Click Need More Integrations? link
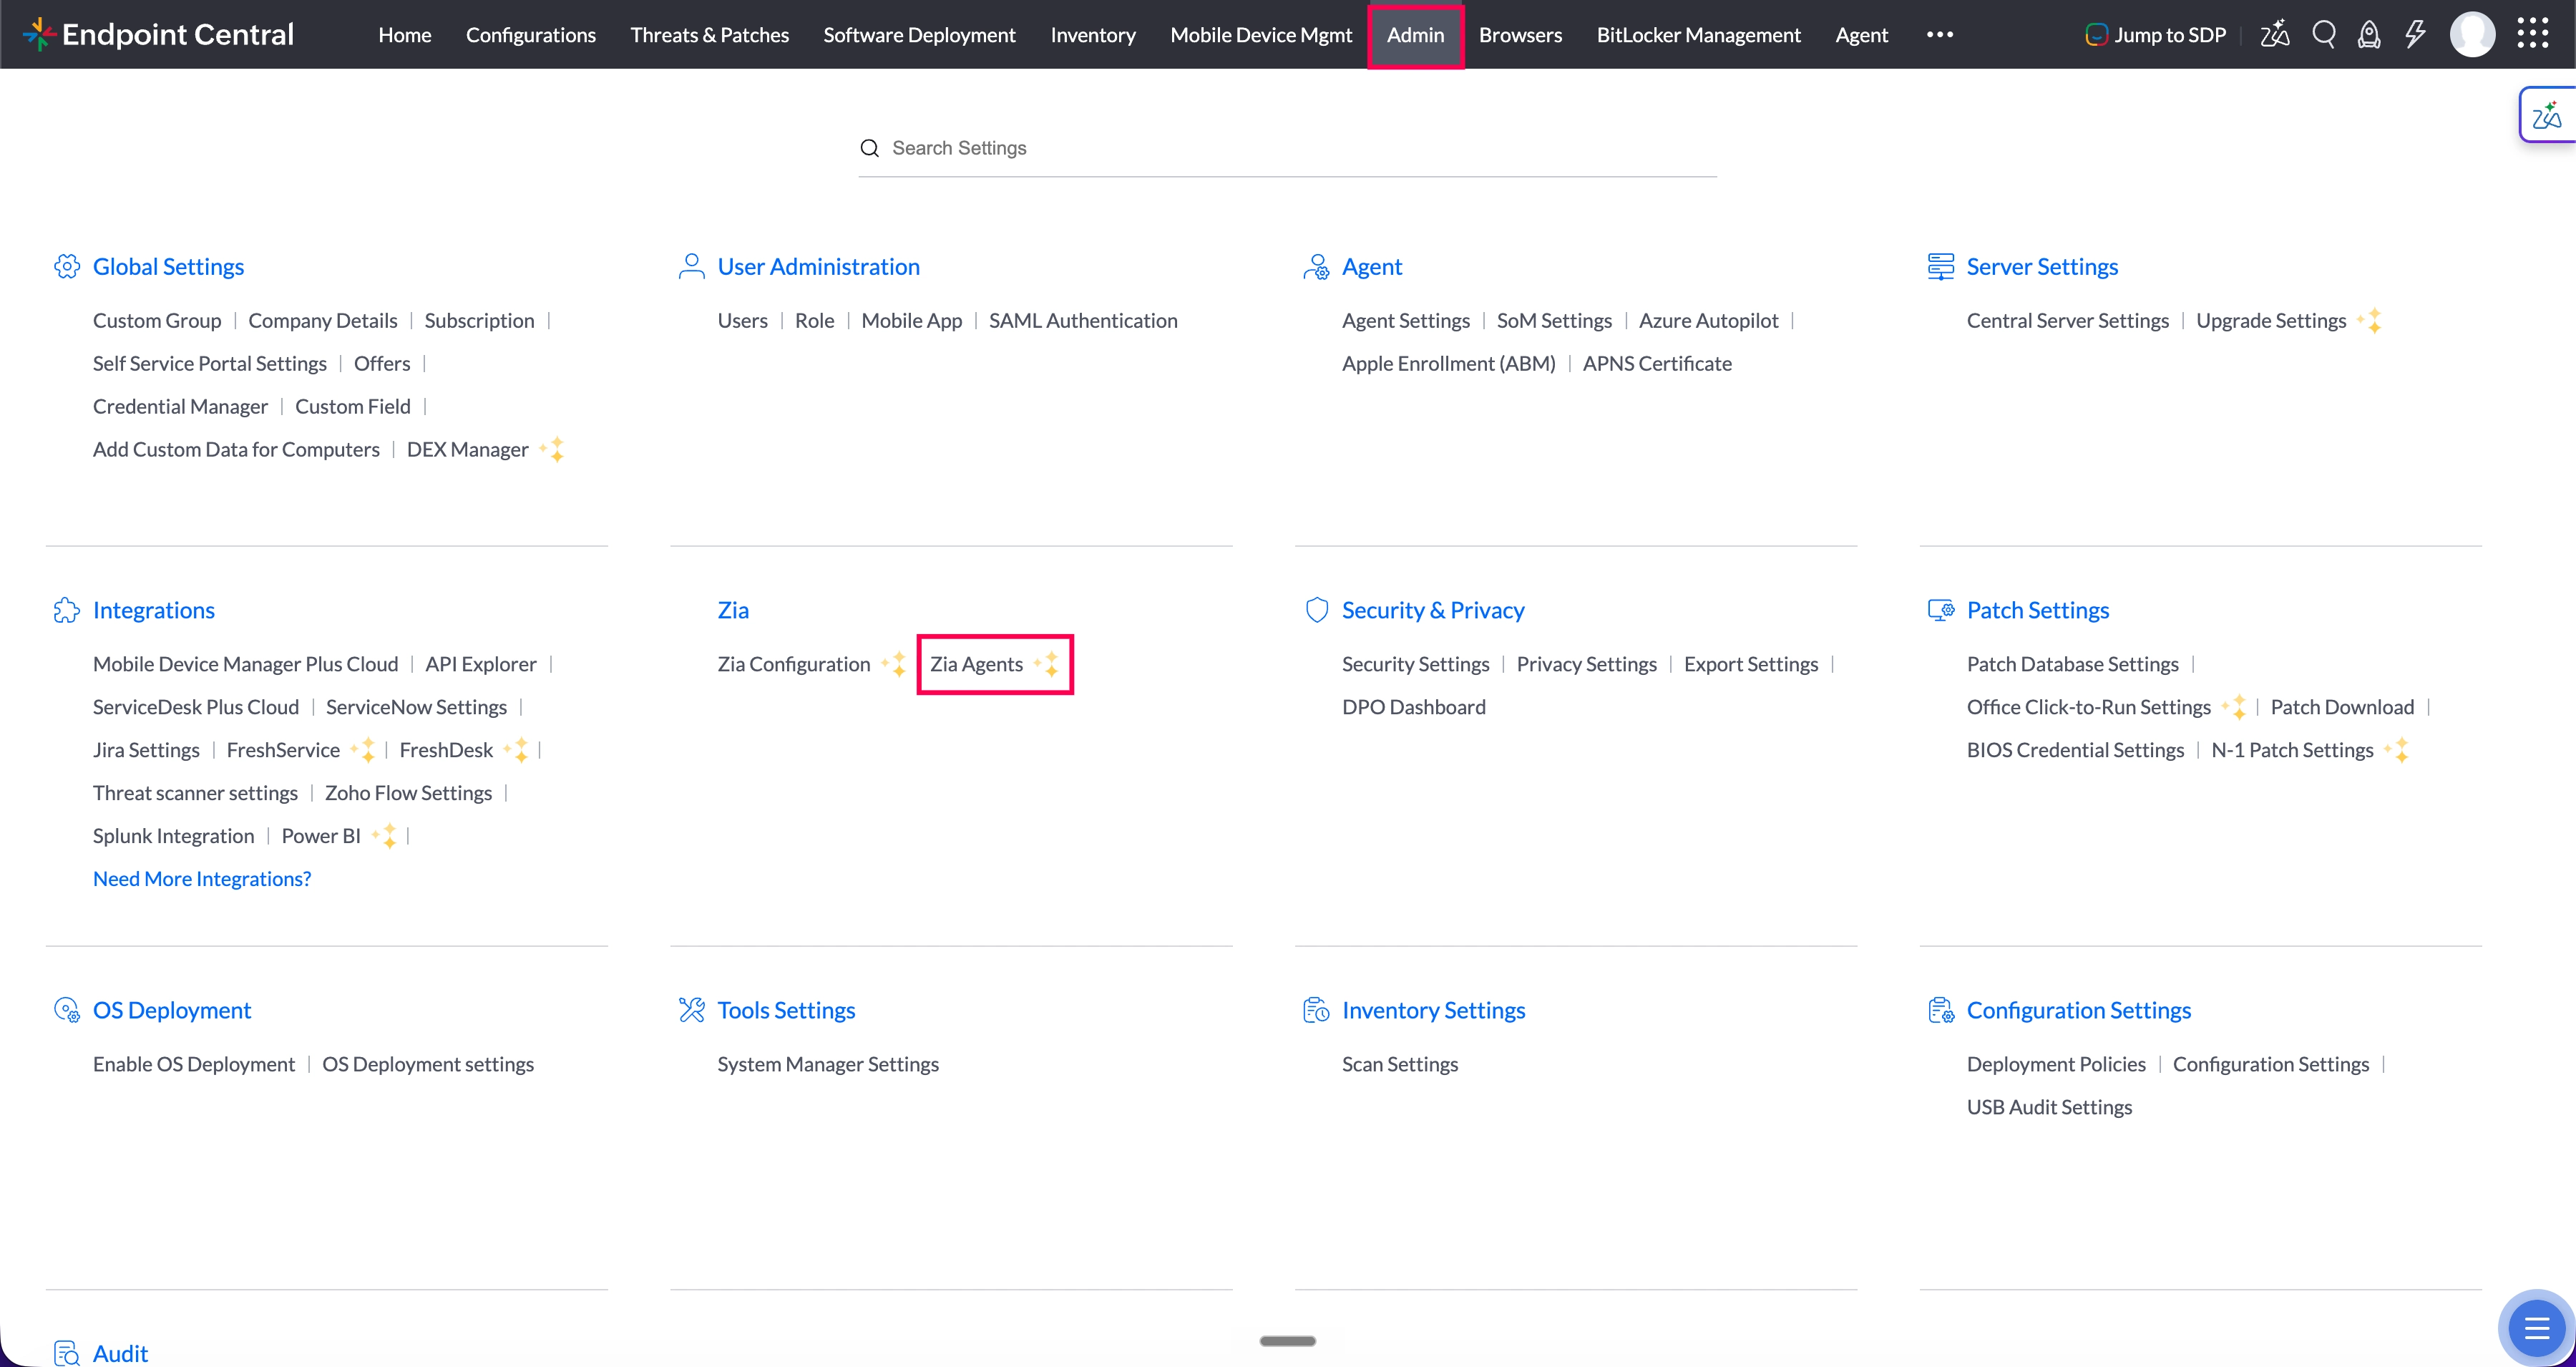Image resolution: width=2576 pixels, height=1367 pixels. pos(202,879)
